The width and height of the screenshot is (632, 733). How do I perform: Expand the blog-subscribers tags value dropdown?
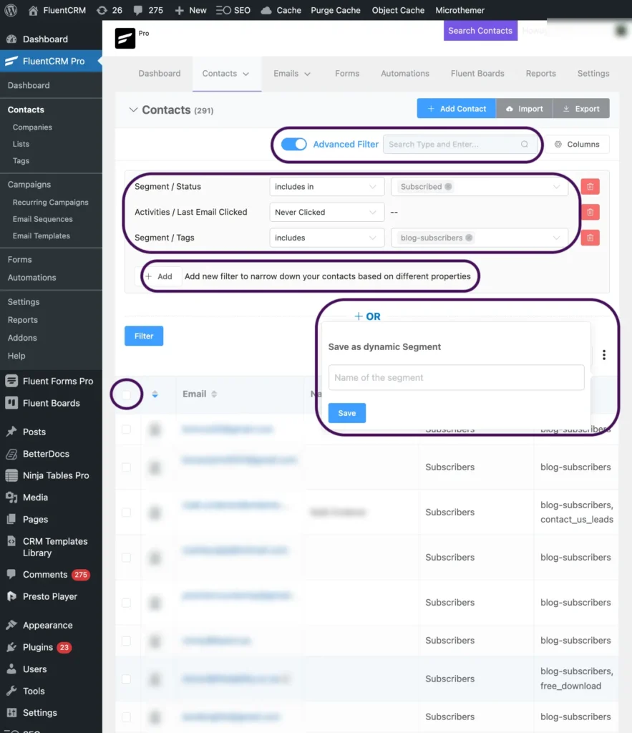[556, 238]
